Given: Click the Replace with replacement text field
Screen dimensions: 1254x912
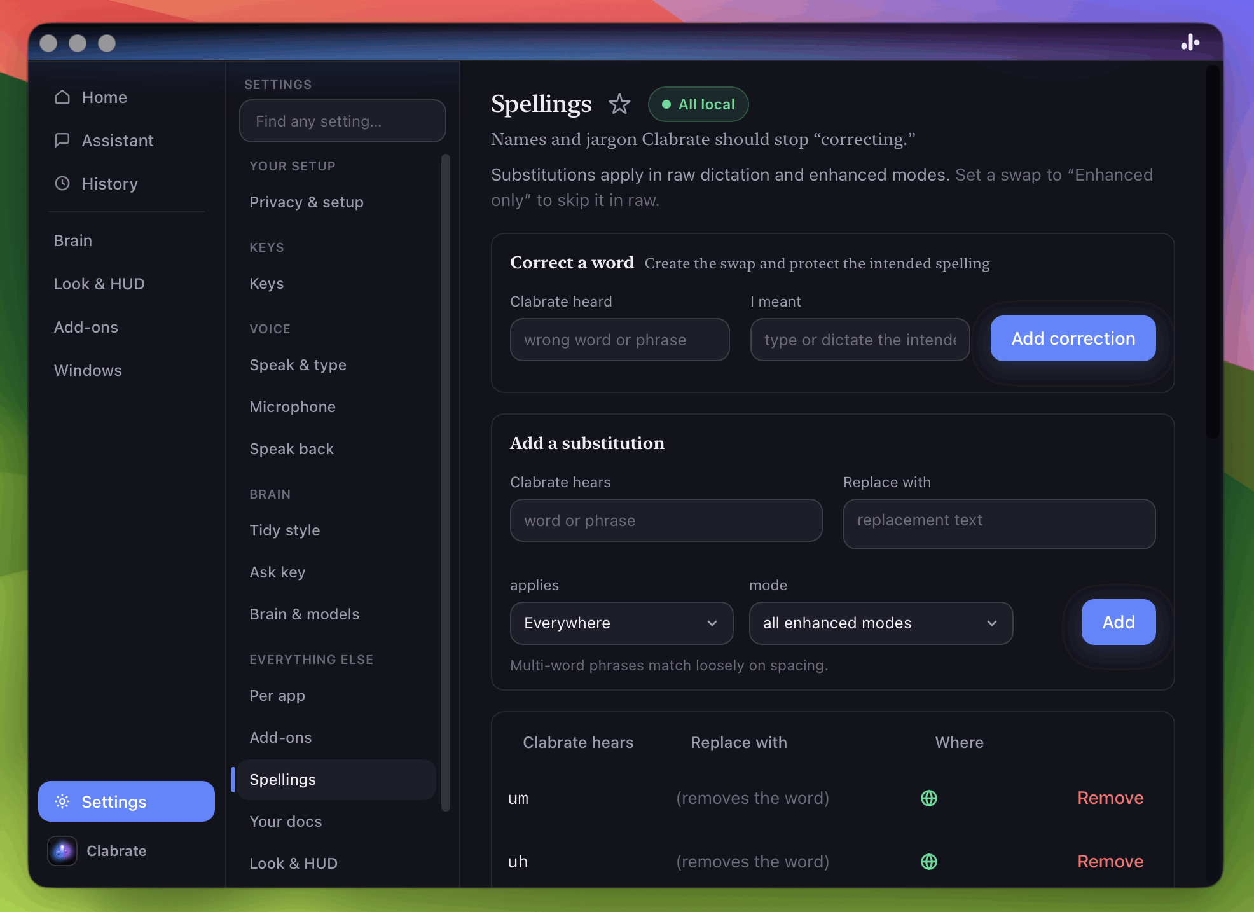Looking at the screenshot, I should (x=999, y=523).
